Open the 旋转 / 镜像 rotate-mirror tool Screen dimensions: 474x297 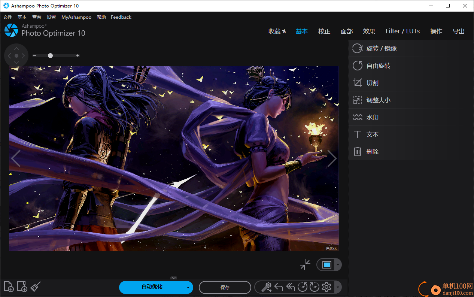[x=411, y=48]
